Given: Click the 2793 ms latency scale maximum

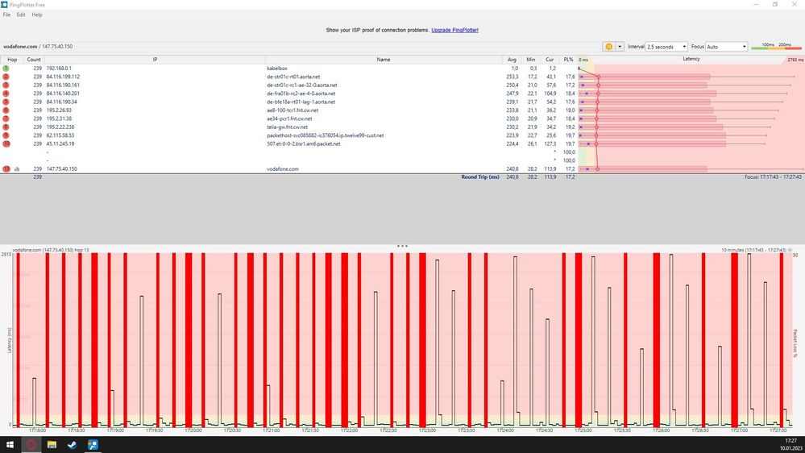Looking at the screenshot, I should (x=795, y=60).
